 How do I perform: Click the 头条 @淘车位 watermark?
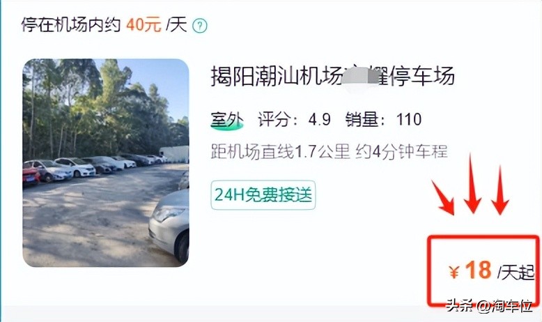pos(489,306)
